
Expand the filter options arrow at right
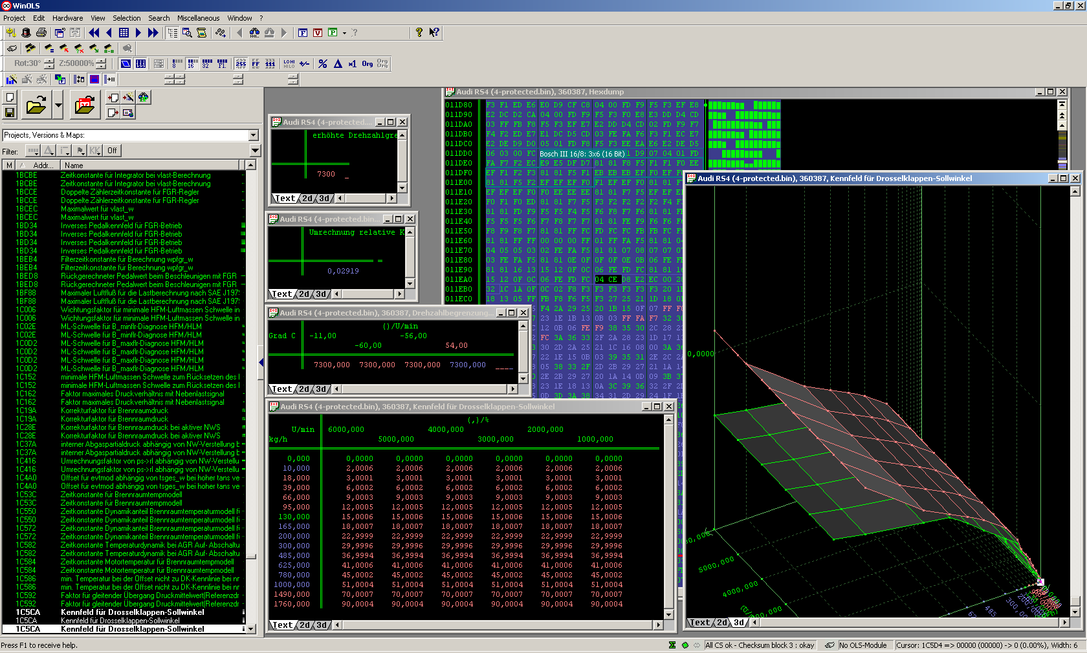coord(254,151)
